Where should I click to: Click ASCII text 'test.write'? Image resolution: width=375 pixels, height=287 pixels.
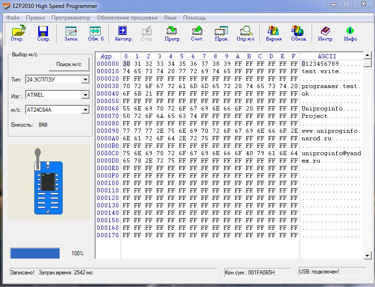pos(320,71)
